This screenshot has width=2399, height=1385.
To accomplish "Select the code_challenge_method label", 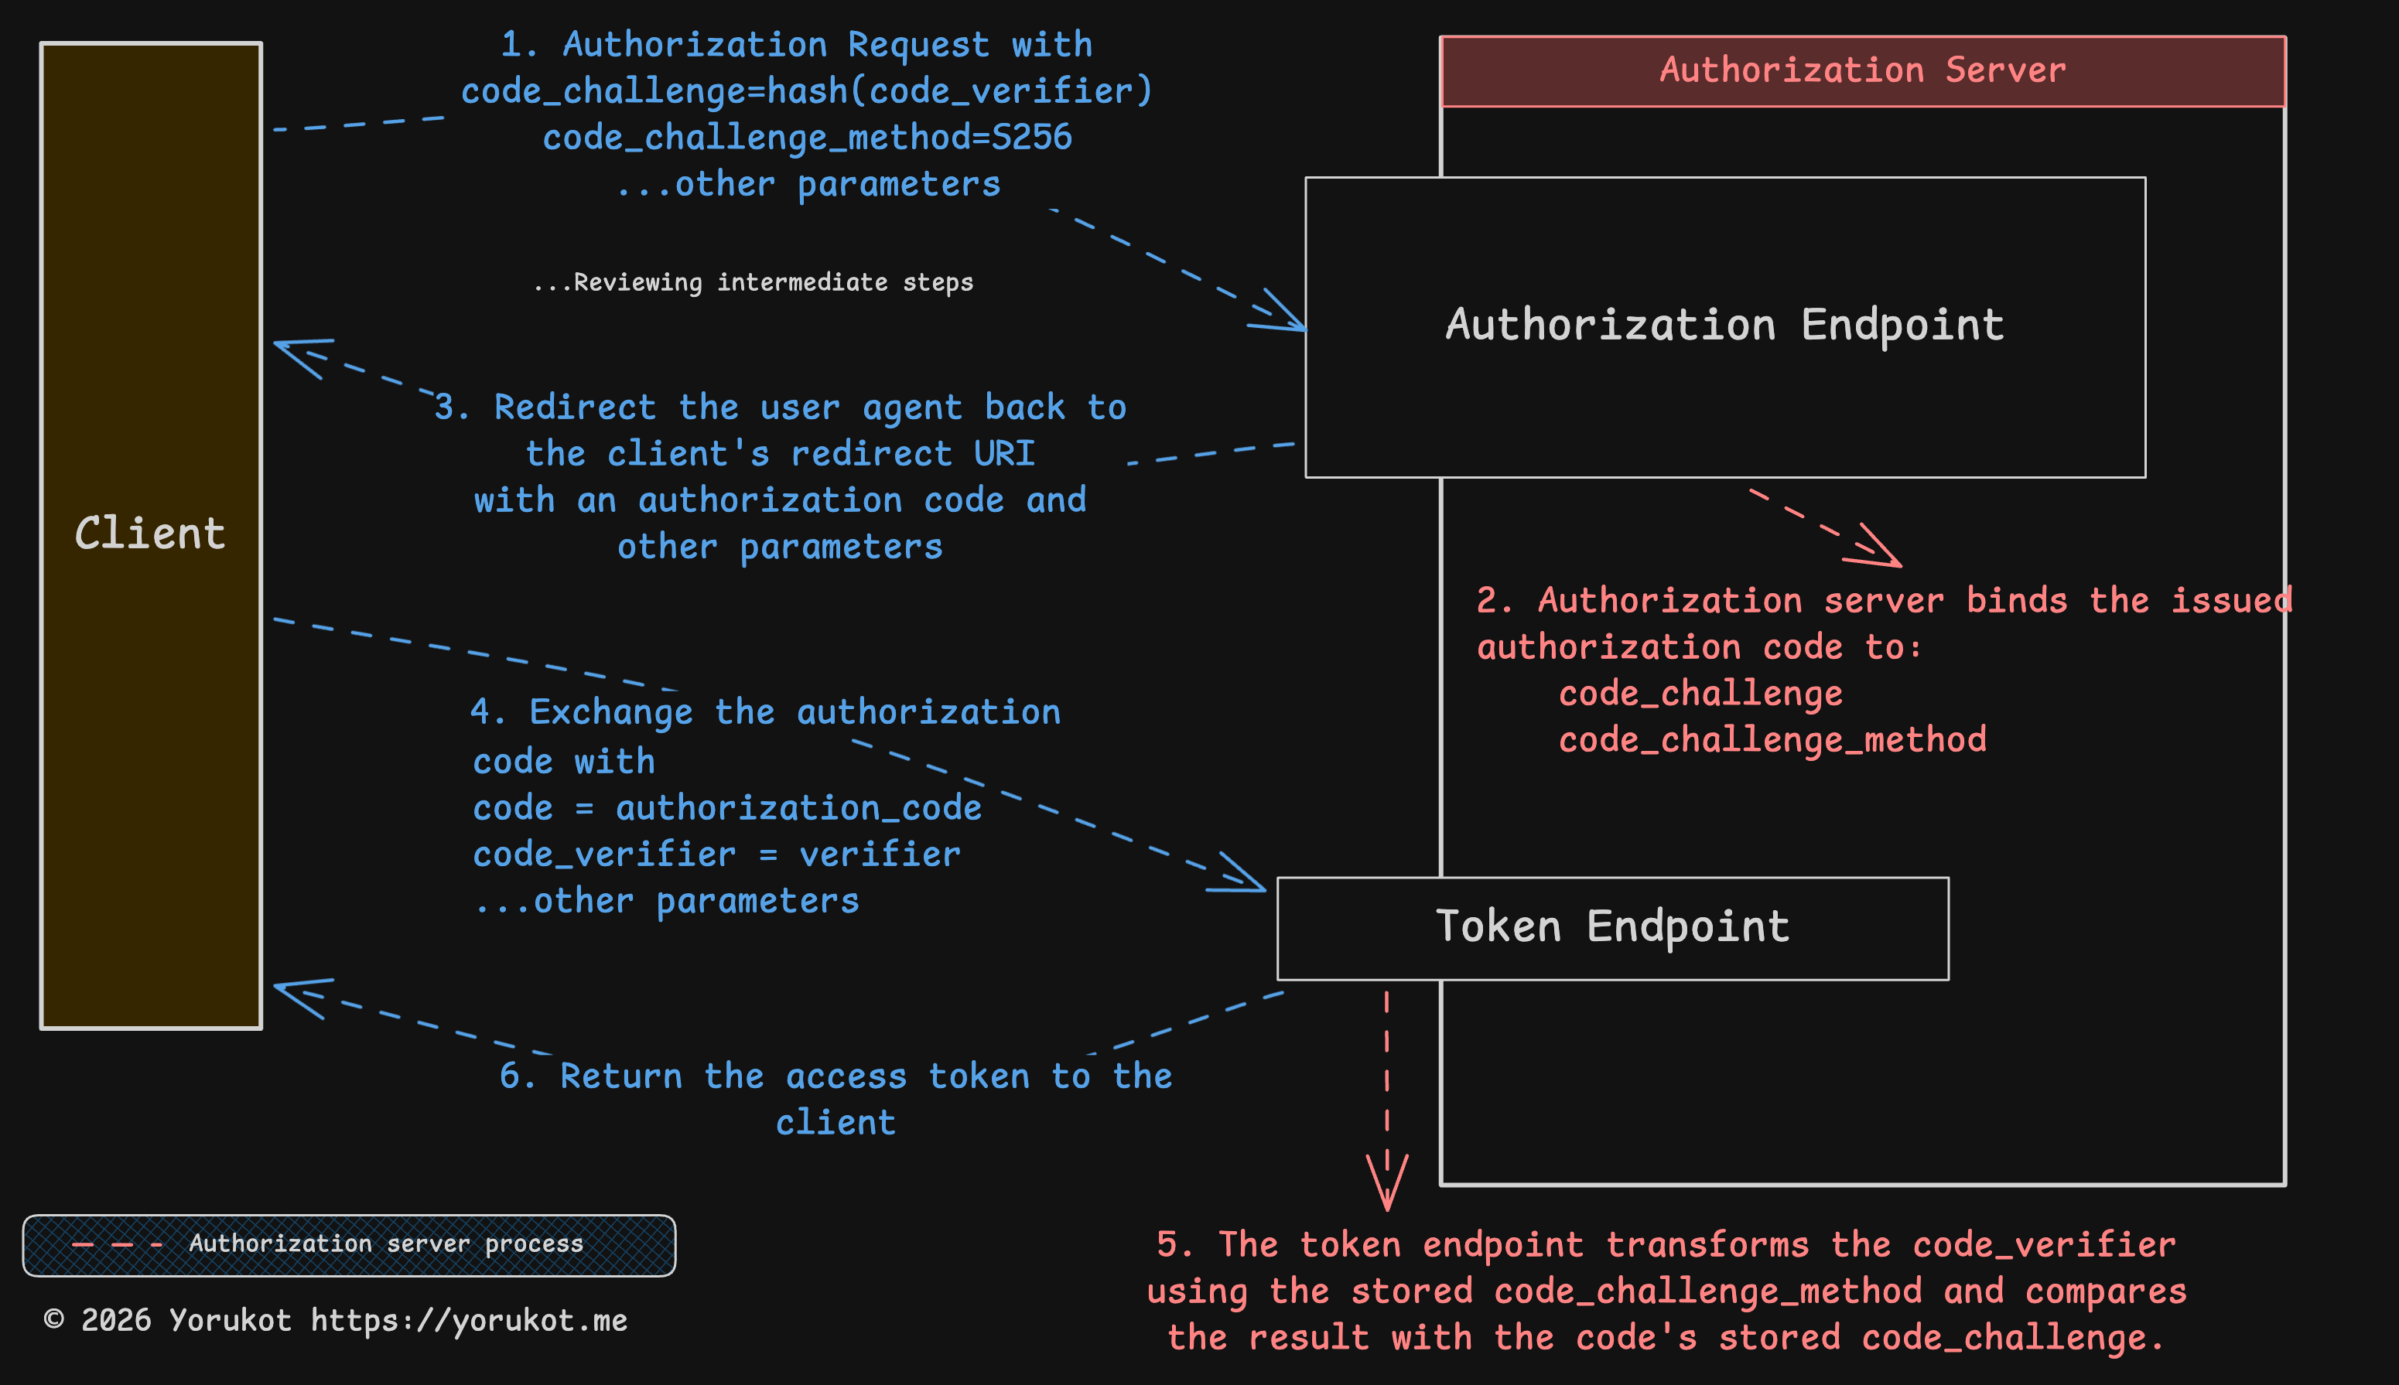I will pos(1771,739).
